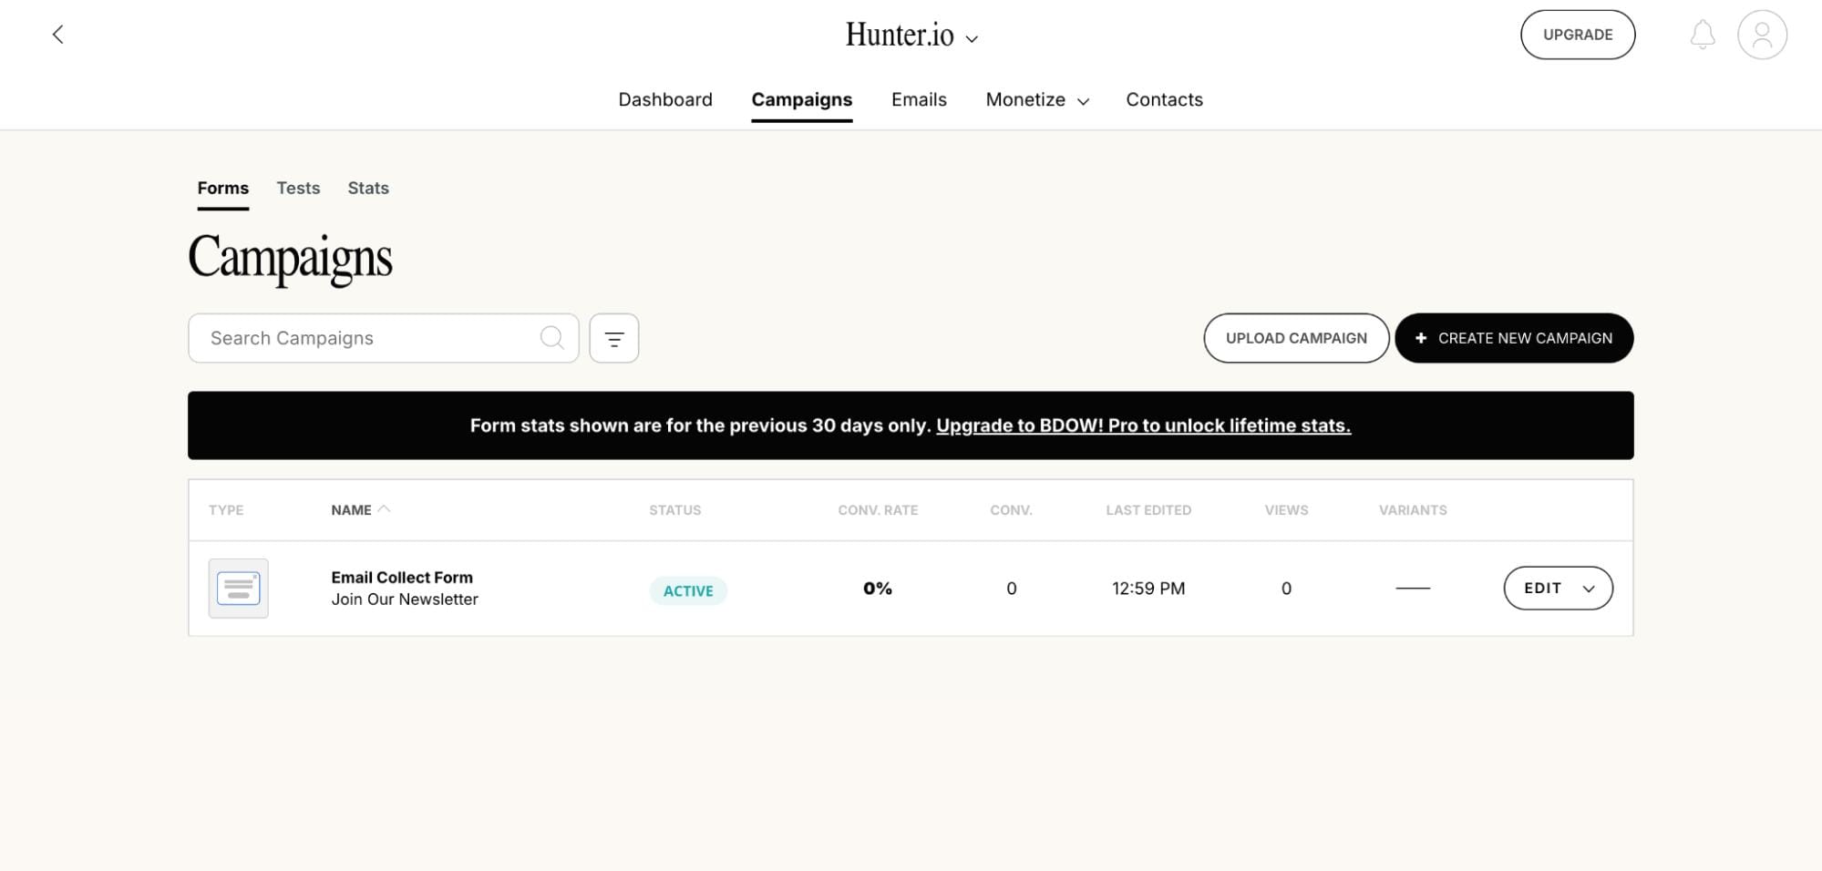Sort by the Name column arrow
Image resolution: width=1822 pixels, height=871 pixels.
tap(384, 509)
